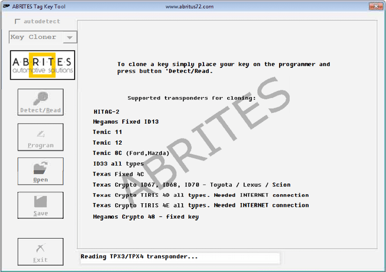386x272 pixels.
Task: Click the Temic 8C (Ford,Mazda) entry
Action: [131, 153]
